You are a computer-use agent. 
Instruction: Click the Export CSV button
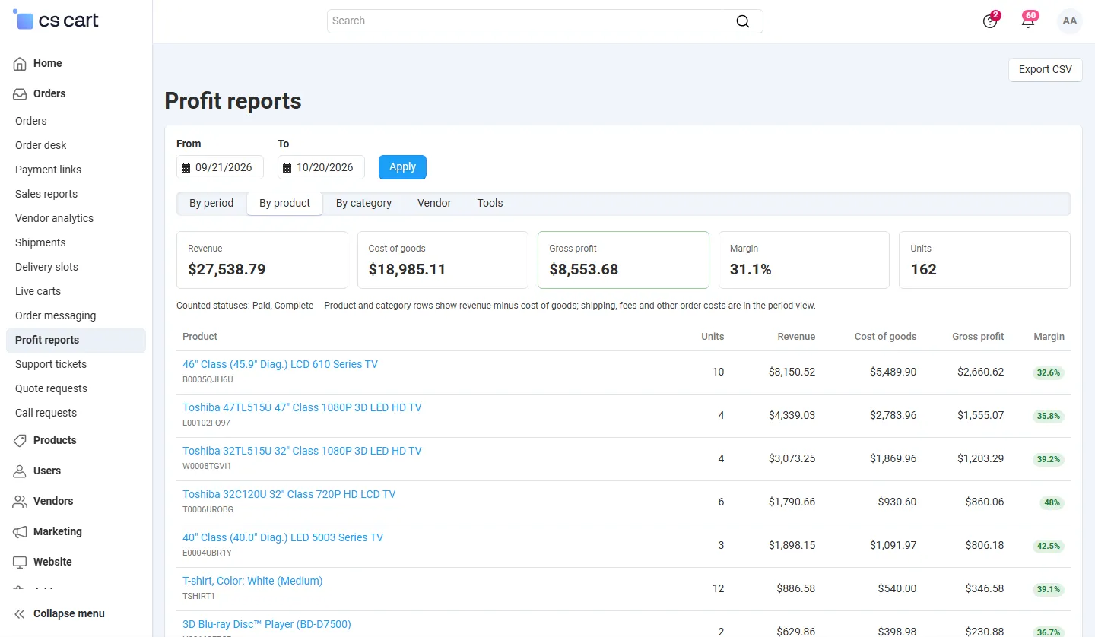coord(1045,70)
